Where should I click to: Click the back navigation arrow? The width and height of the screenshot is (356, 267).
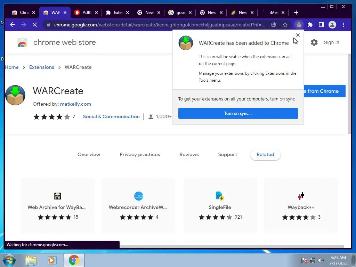13,25
